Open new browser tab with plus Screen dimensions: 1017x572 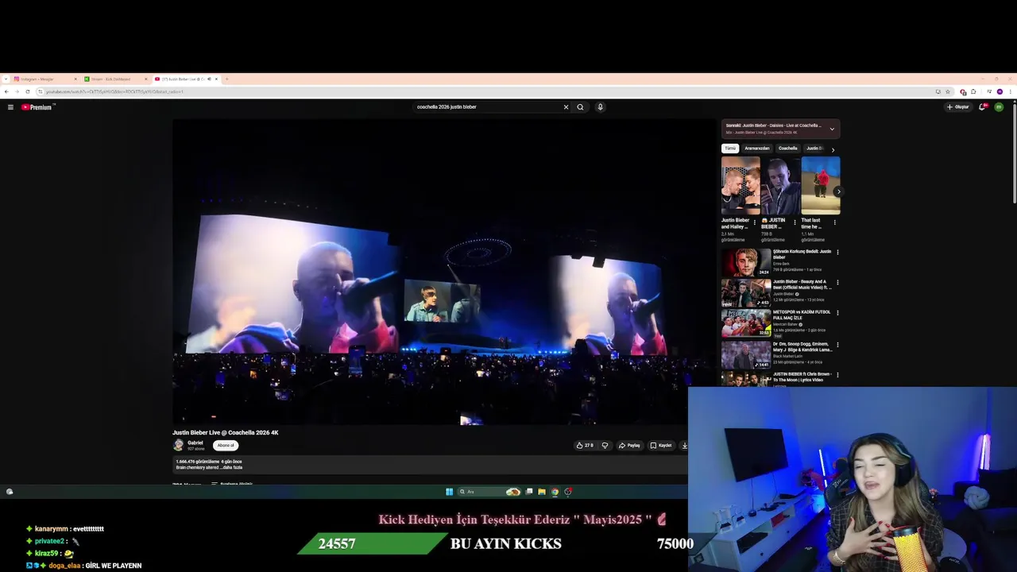pyautogui.click(x=226, y=79)
